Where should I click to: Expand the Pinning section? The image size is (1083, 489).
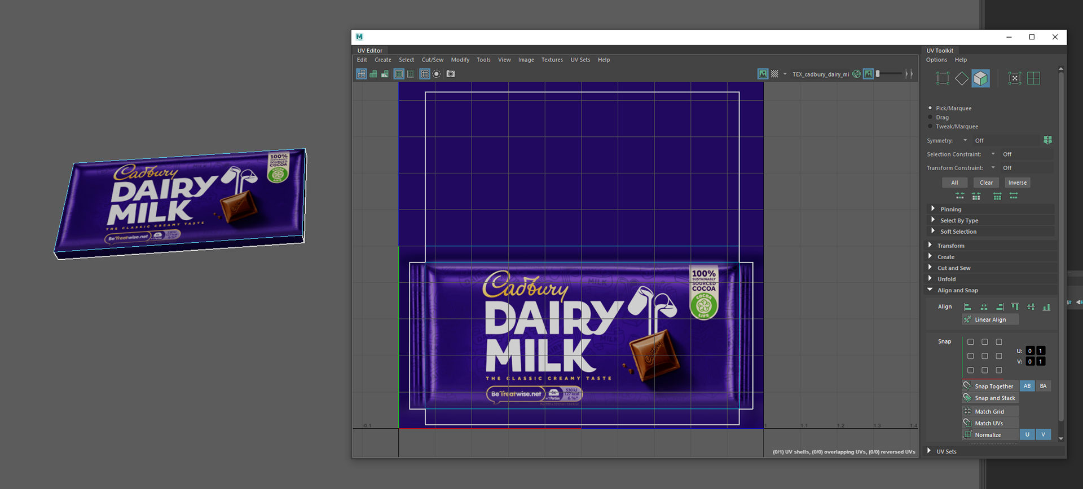[x=933, y=208]
